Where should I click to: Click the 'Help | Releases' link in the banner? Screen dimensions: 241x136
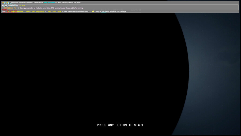click(49, 2)
